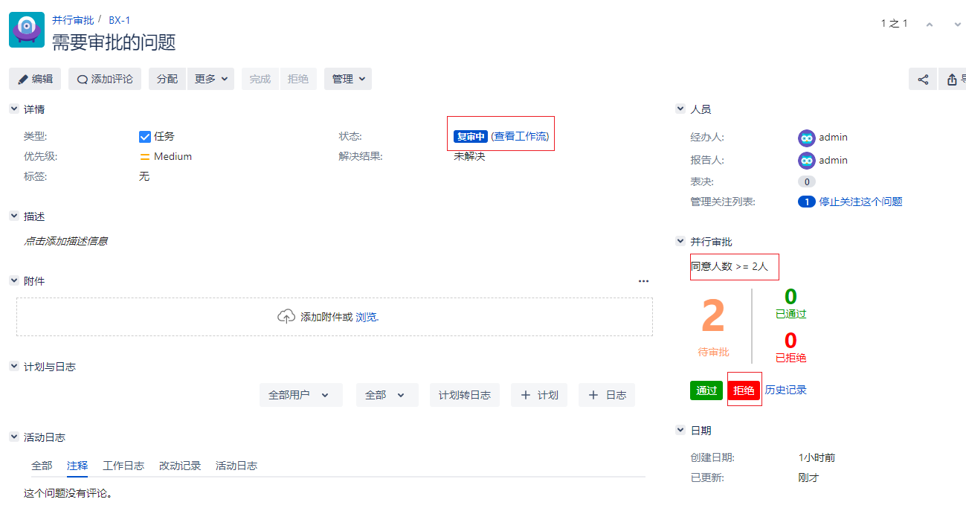
Task: Go to previous issue arrow
Action: pos(930,25)
